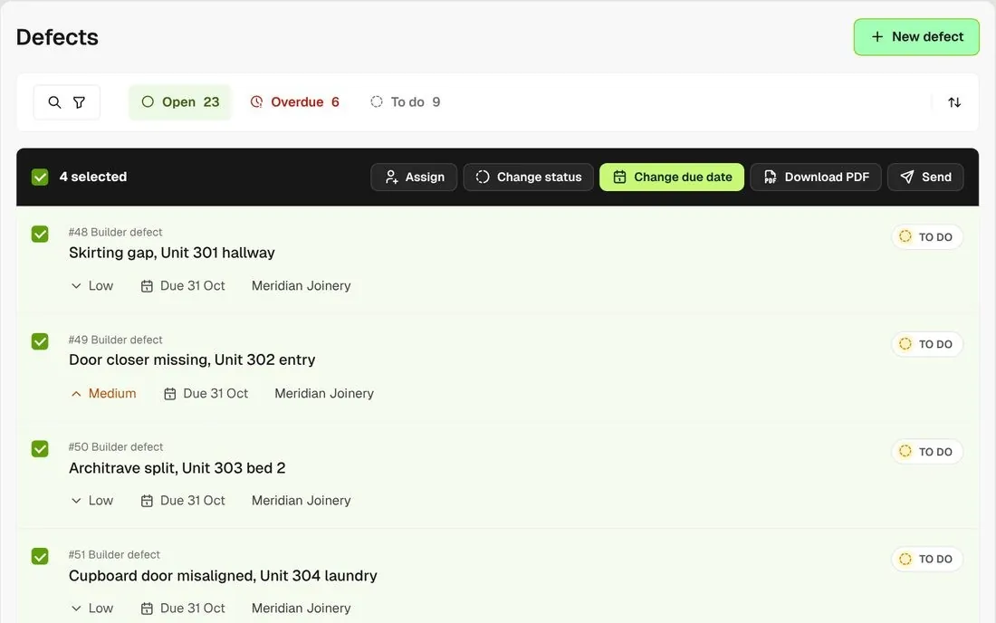Open TO DO status badge for Architrave split

pos(927,452)
